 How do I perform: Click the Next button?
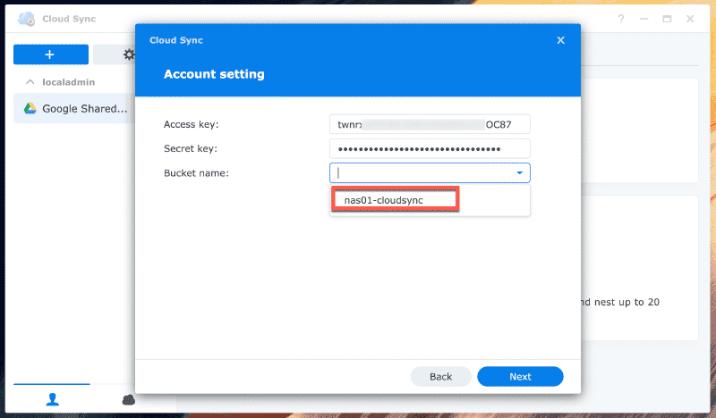[x=520, y=376]
